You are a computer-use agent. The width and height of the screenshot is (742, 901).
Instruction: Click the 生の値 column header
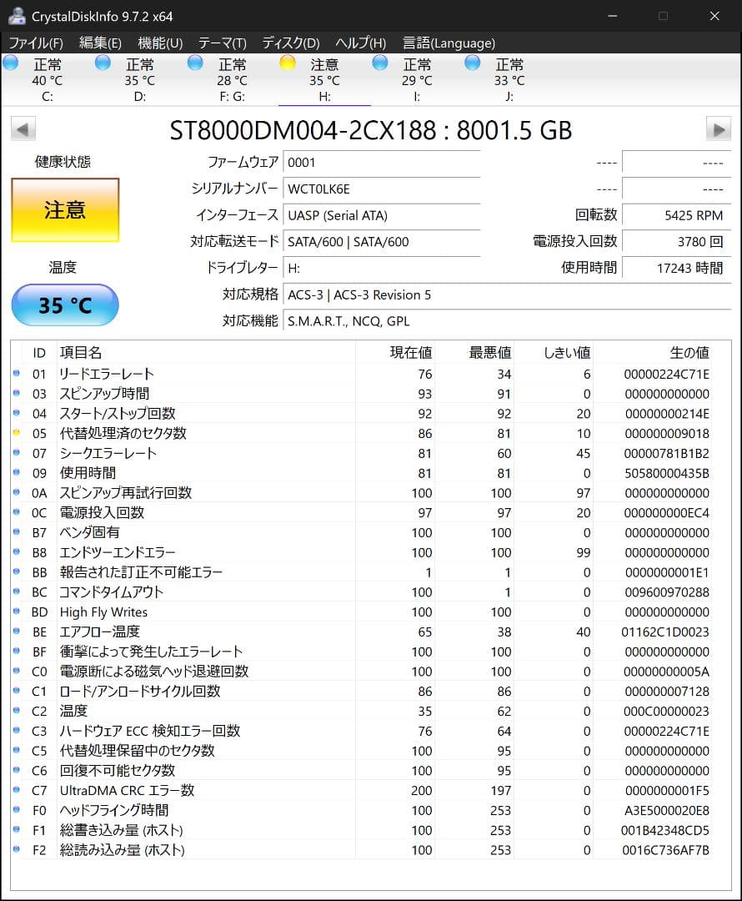pyautogui.click(x=653, y=352)
